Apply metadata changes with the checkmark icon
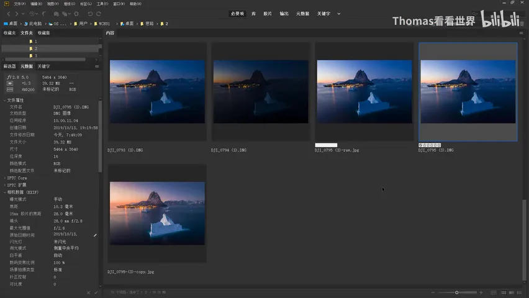529x298 pixels. [96, 292]
